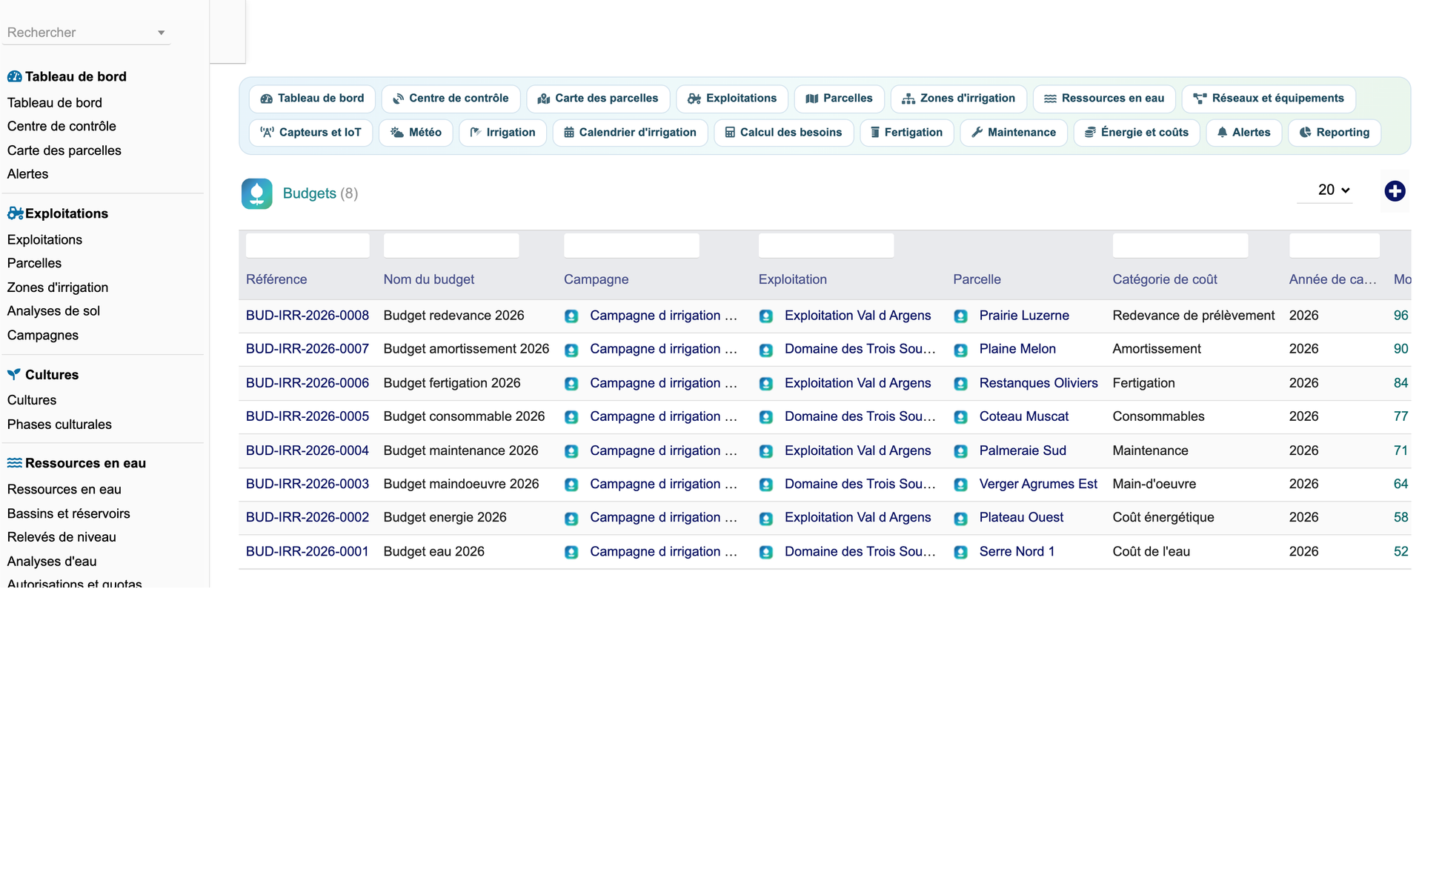Open Bassins et réservoirs in sidebar

click(69, 513)
